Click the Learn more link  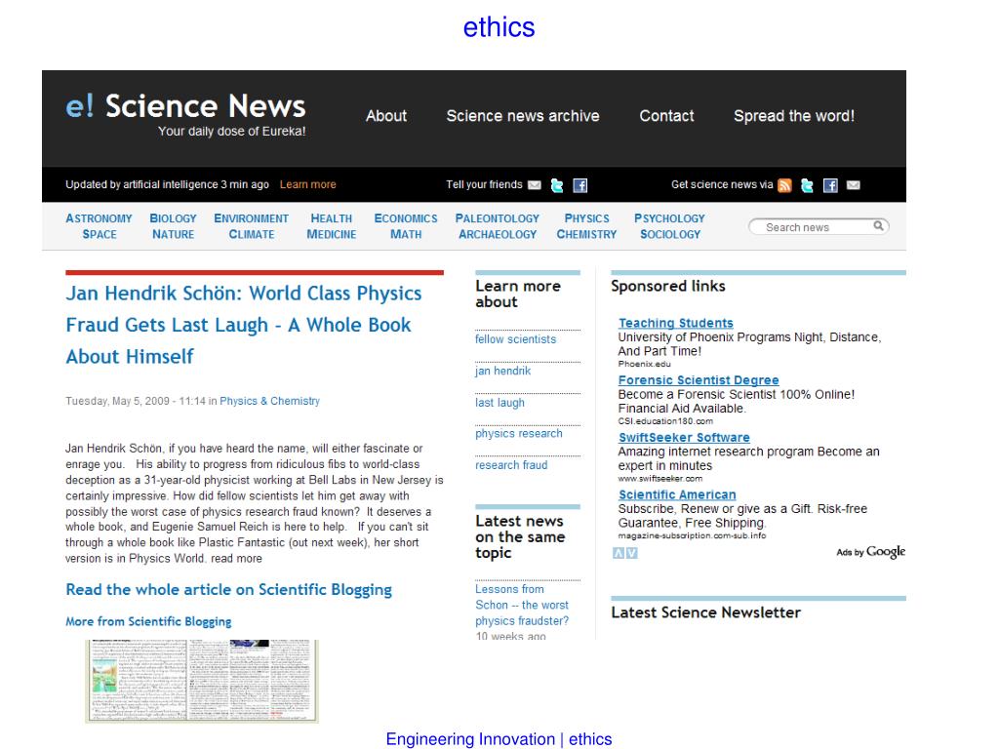[x=307, y=184]
